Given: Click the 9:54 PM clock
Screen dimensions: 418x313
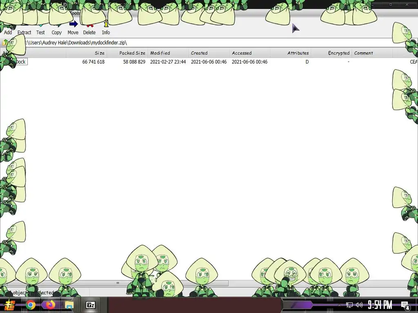Looking at the screenshot, I should [380, 305].
